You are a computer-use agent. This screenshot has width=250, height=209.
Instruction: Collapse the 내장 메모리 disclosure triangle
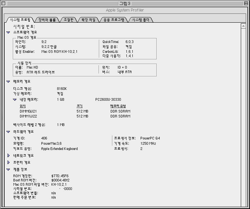[x=15, y=99]
